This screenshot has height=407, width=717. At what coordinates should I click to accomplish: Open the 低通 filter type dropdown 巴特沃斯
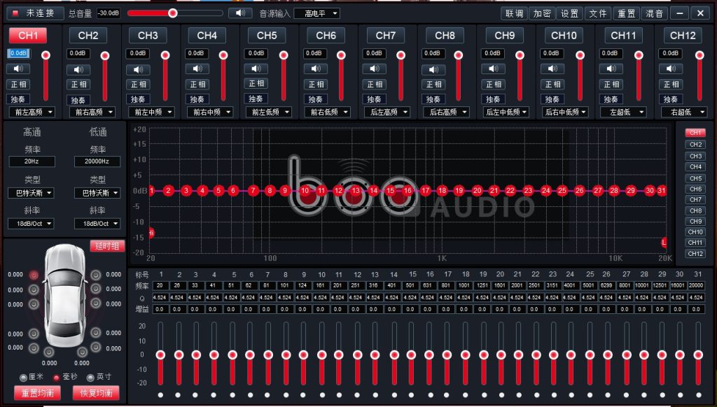point(97,193)
